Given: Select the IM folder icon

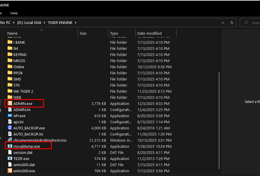Looking at the screenshot, I should (10, 48).
